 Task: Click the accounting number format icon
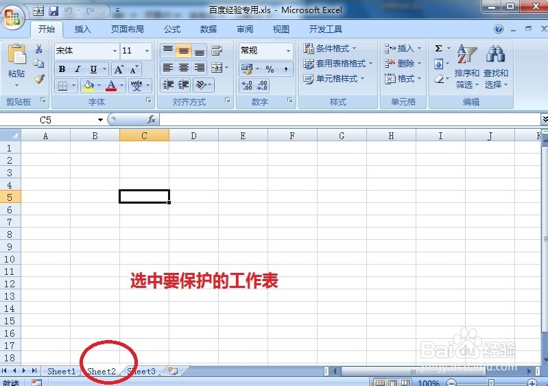click(x=247, y=69)
